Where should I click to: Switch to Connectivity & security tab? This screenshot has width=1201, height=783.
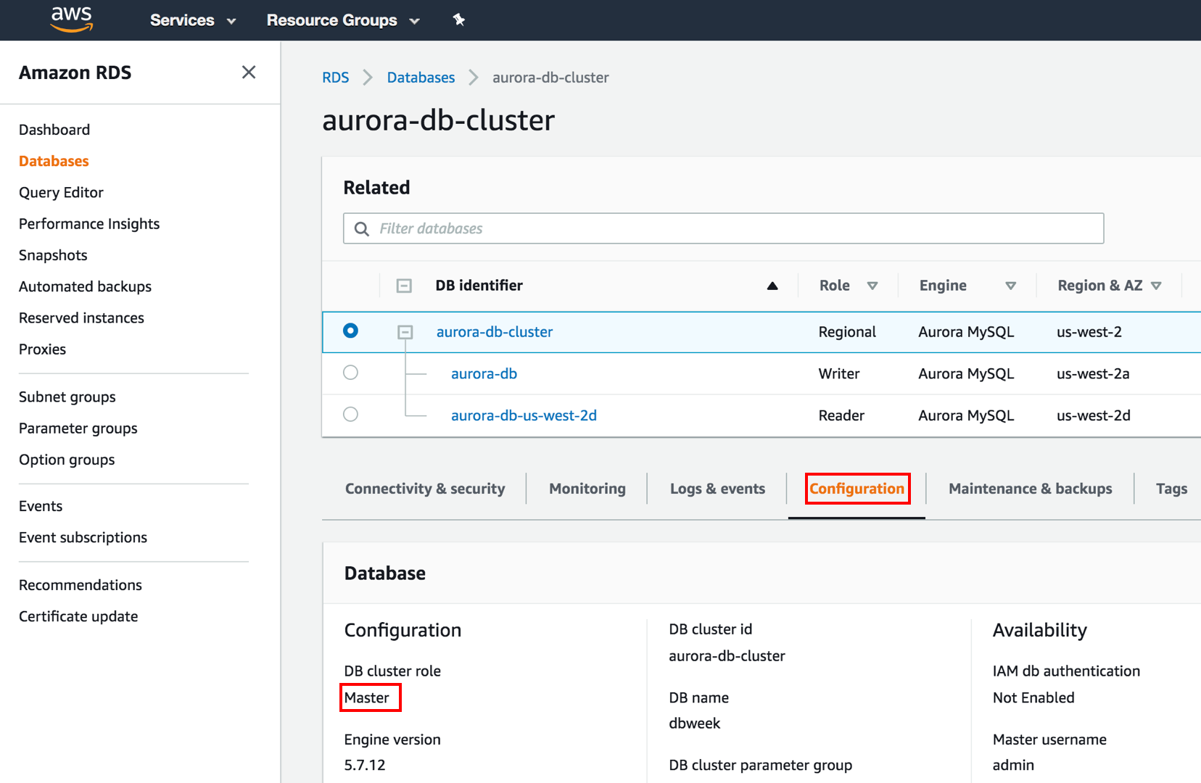point(425,489)
